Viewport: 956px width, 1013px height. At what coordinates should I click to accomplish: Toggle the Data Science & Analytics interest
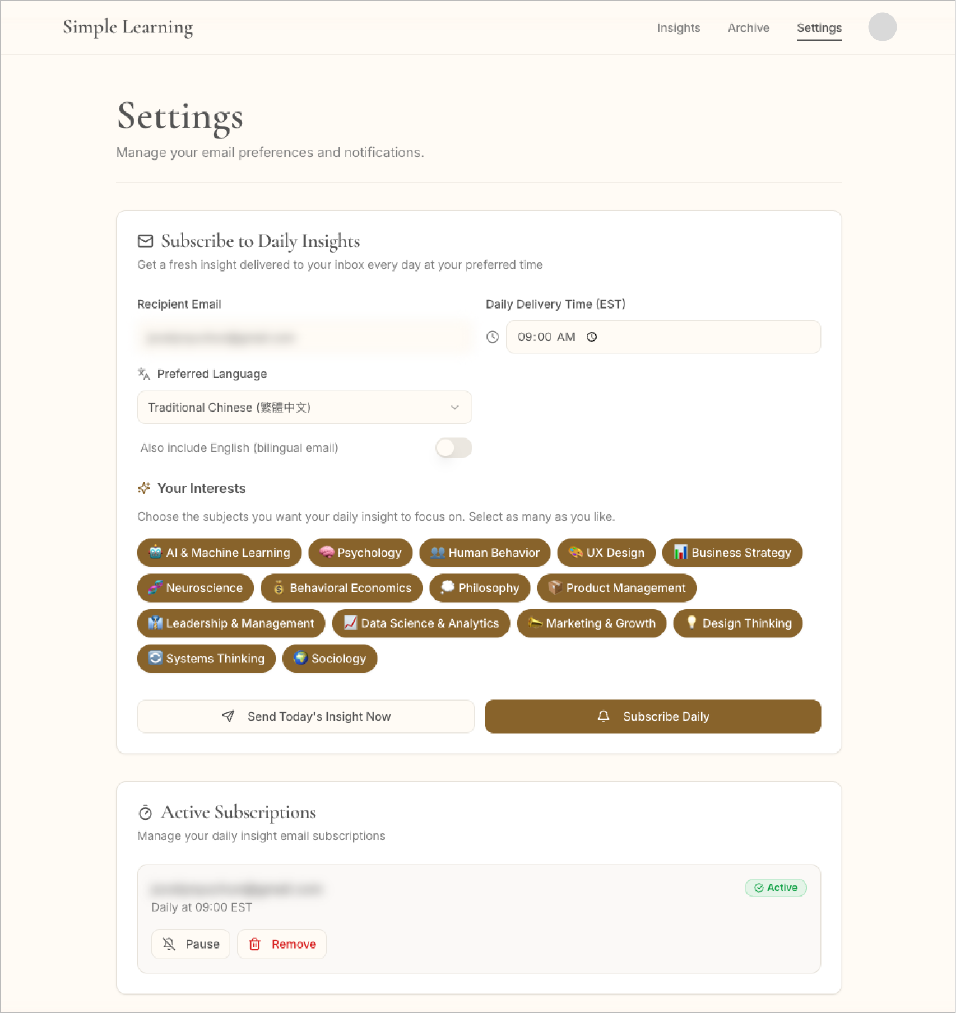coord(421,623)
